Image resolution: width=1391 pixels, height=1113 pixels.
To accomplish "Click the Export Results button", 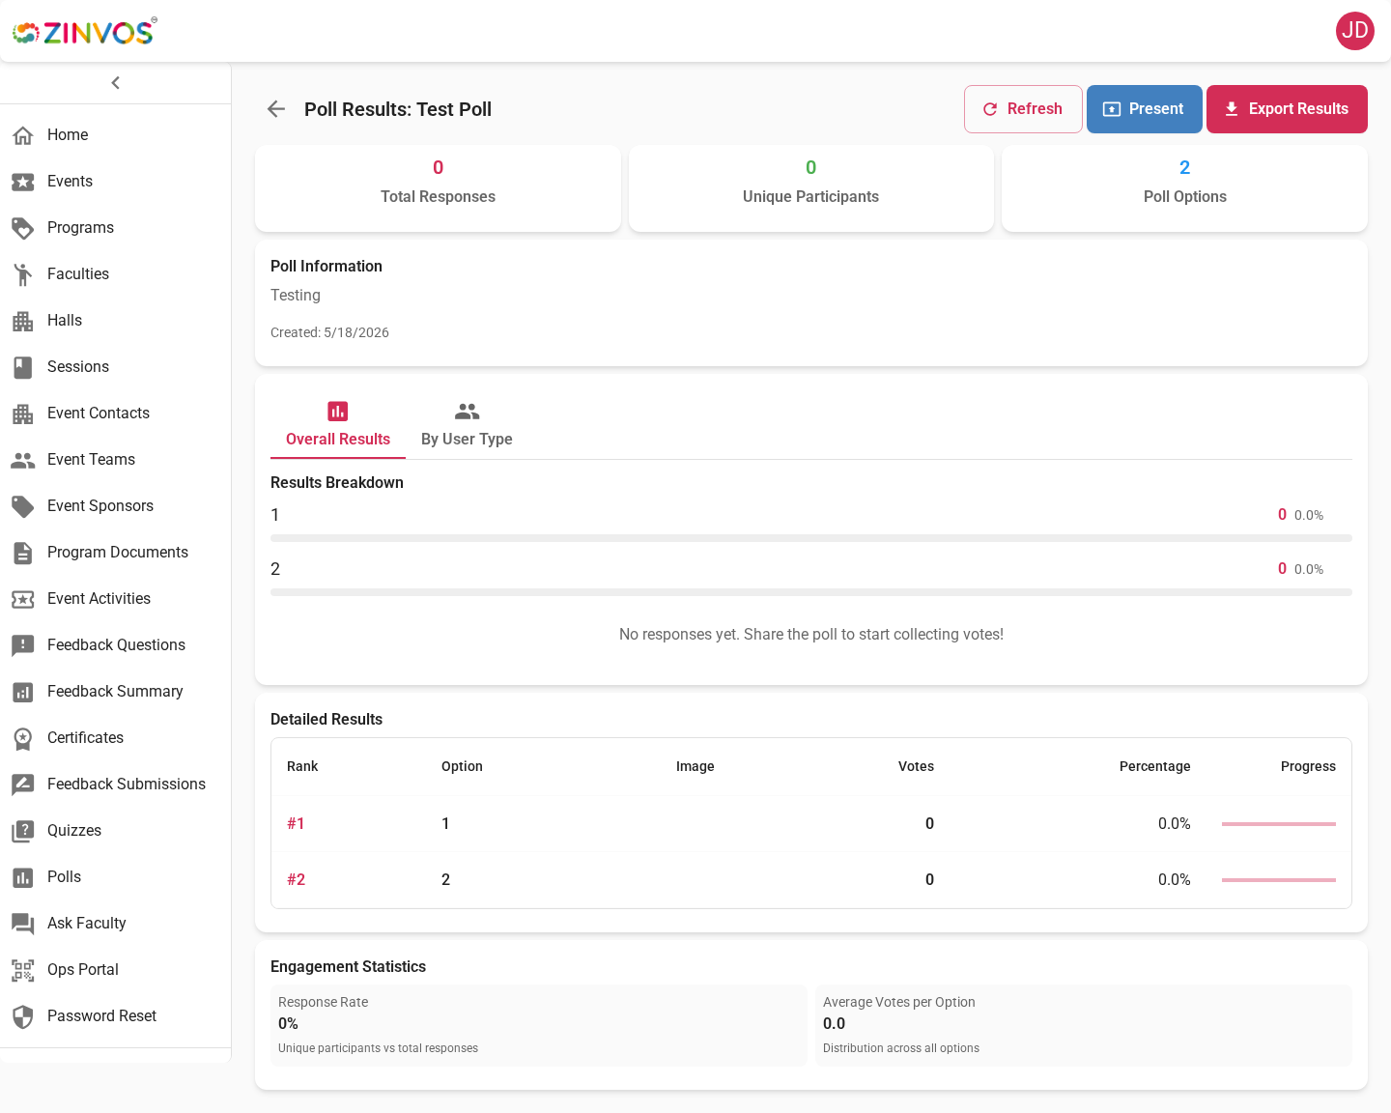I will click(1287, 109).
